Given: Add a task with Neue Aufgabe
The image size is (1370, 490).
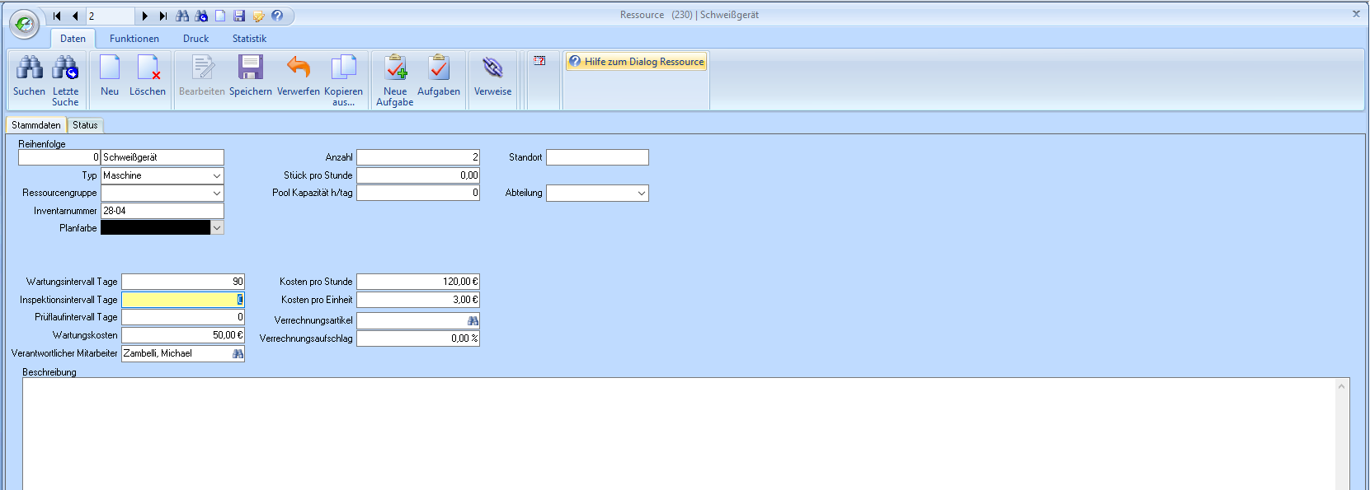Looking at the screenshot, I should pyautogui.click(x=395, y=68).
